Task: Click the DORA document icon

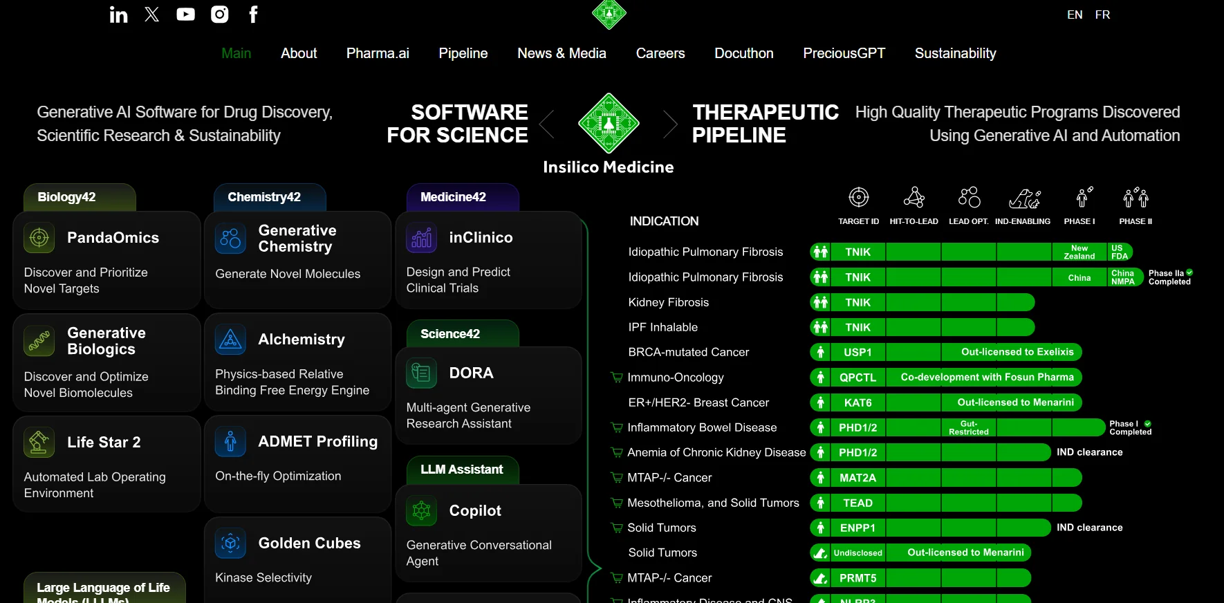Action: point(422,373)
